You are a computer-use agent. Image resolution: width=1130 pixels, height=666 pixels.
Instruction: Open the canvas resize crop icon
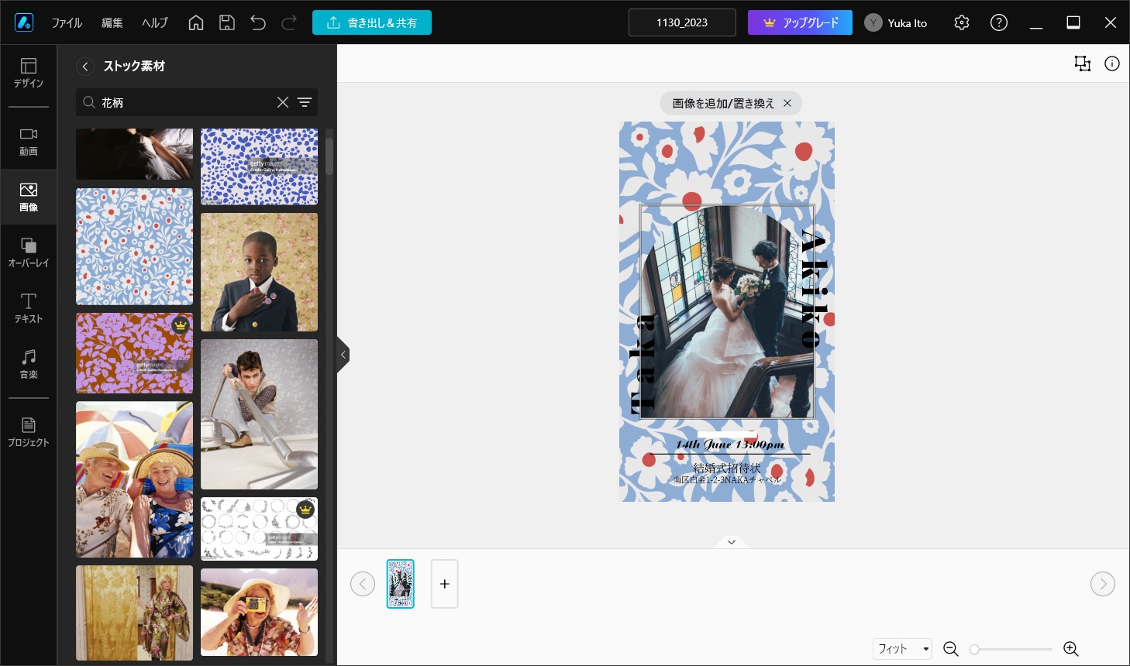point(1083,64)
